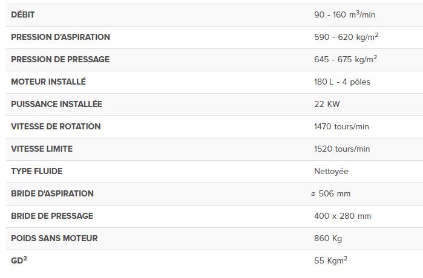
Task: Click the PRESSION D'ASPIRATION label
Action: 61,37
